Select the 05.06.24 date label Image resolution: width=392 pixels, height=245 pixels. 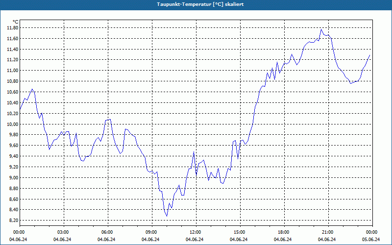[371, 240]
